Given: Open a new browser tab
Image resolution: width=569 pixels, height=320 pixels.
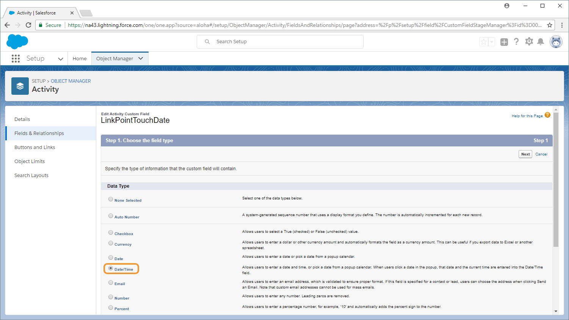Looking at the screenshot, I should tap(86, 13).
